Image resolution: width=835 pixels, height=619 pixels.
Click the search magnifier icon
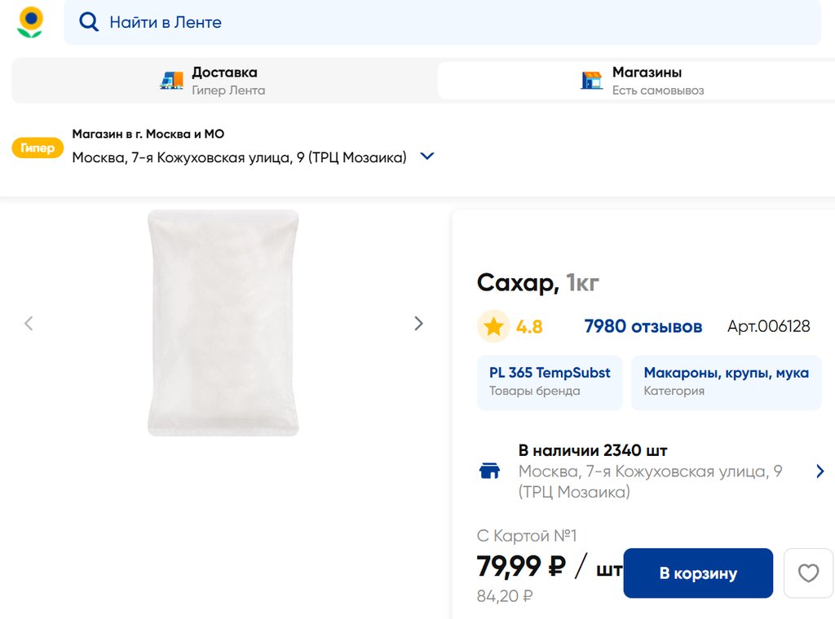click(x=89, y=22)
